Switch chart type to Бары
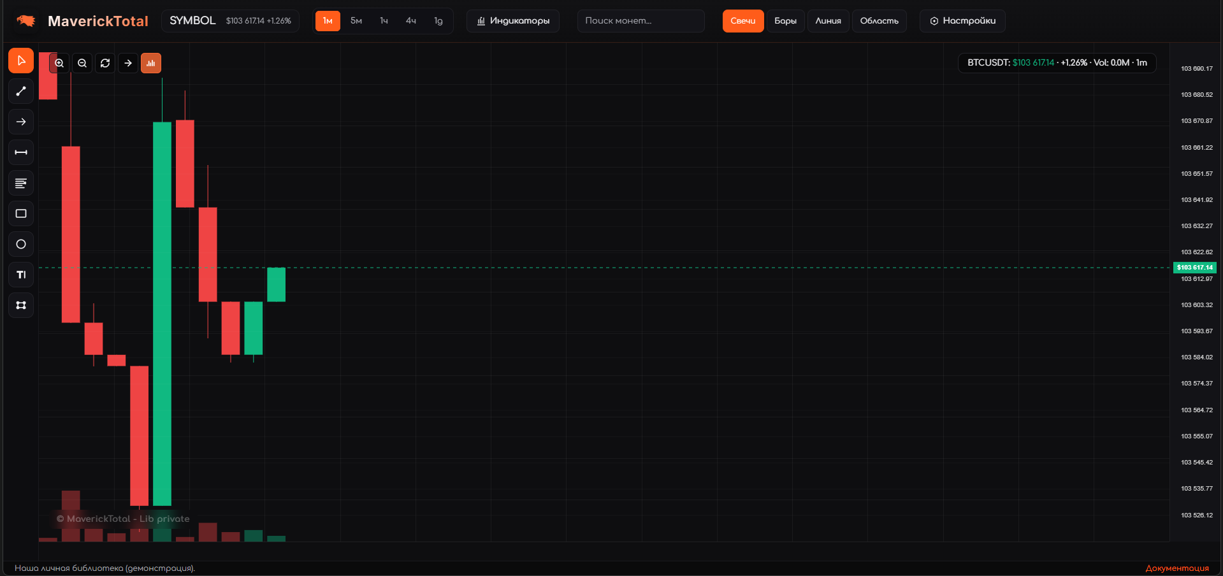 tap(785, 21)
